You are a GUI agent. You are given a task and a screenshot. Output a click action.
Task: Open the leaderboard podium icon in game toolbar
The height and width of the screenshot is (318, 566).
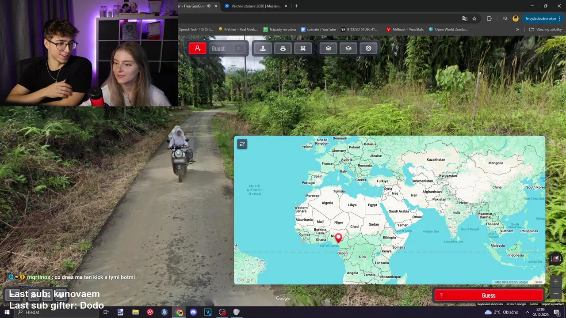263,49
